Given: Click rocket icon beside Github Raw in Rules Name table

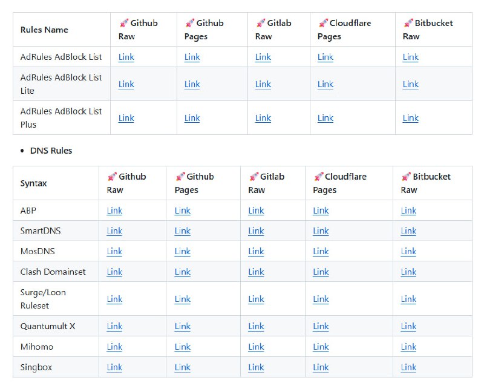Looking at the screenshot, I should pyautogui.click(x=124, y=23).
